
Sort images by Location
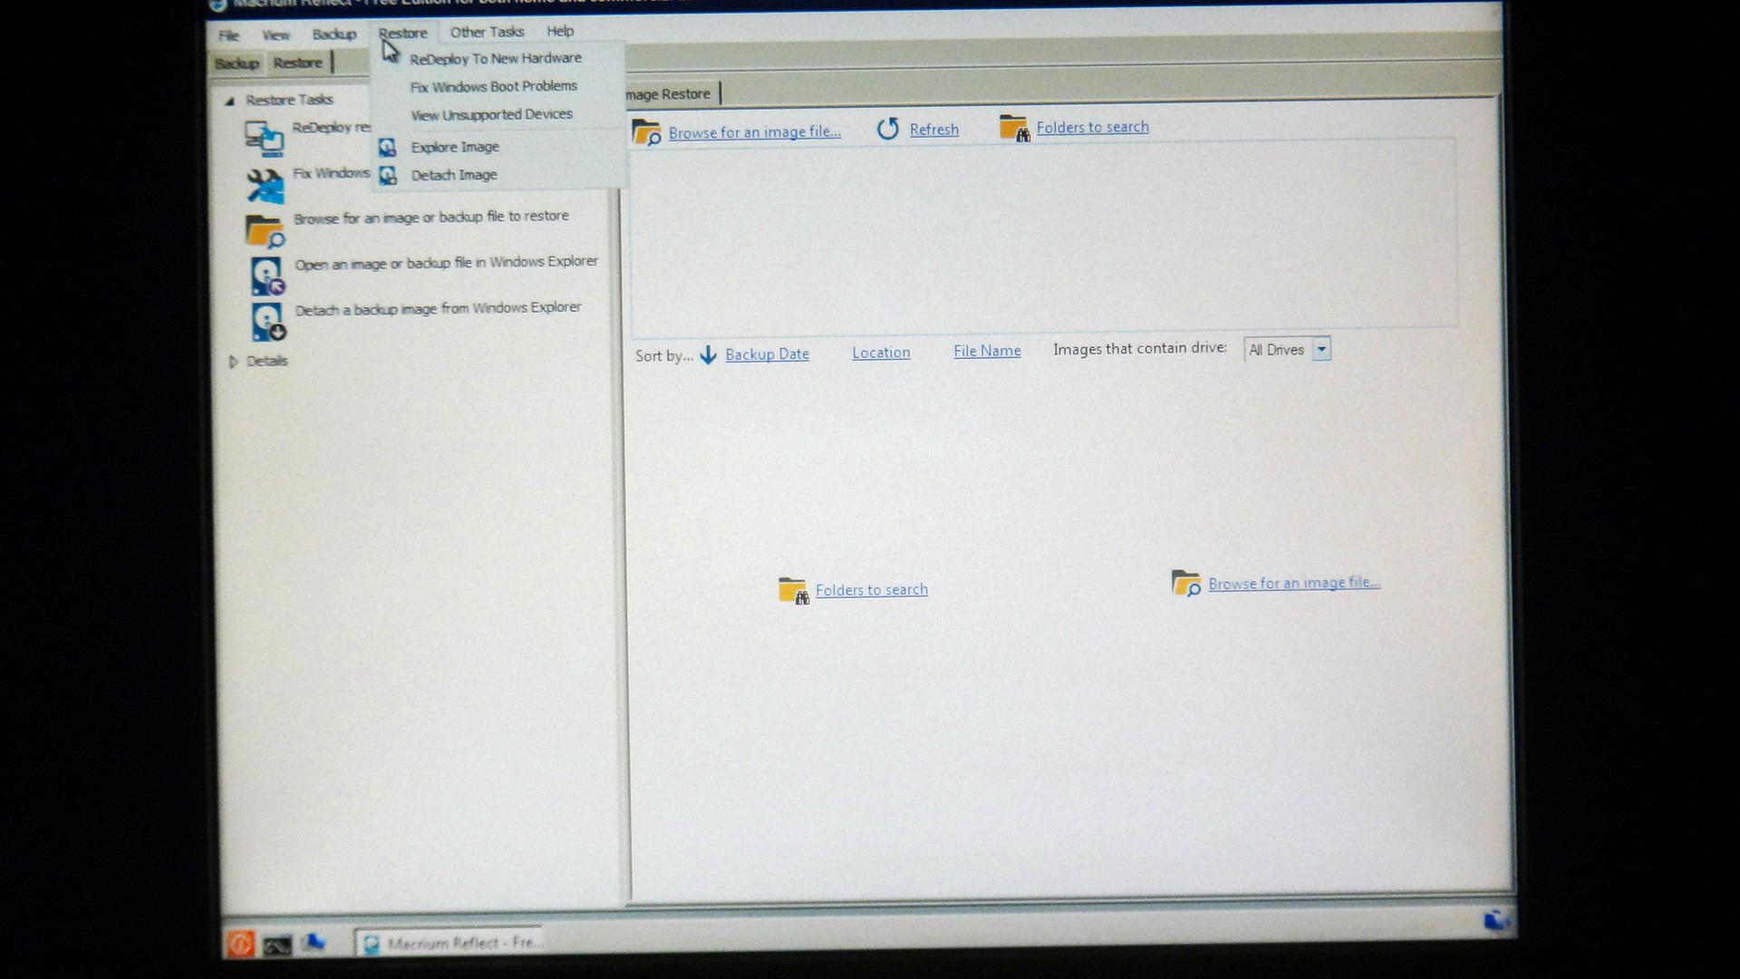[x=881, y=353]
